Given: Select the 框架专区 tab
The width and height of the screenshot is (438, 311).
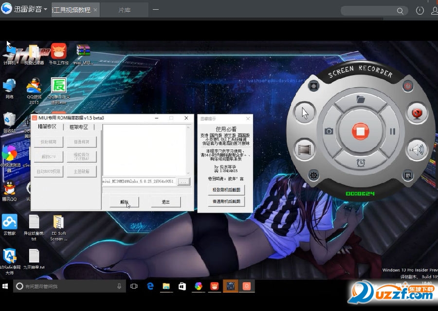Looking at the screenshot, I should [78, 127].
